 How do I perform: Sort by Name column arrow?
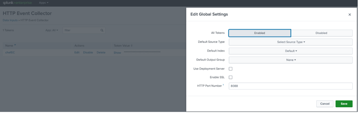tap(15, 45)
